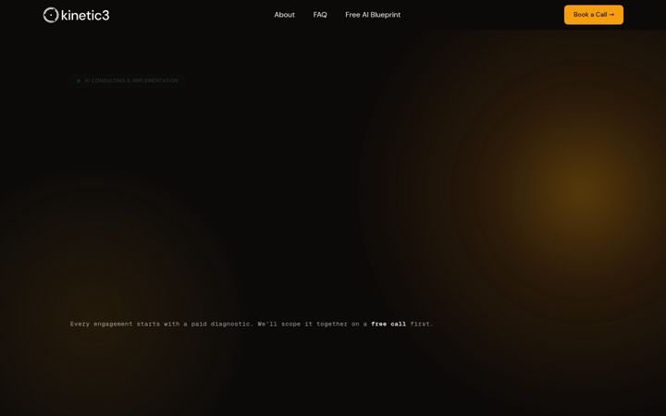Click the "AI CONSULTING & IMPLEMENTATION" badge
666x416 pixels.
128,80
